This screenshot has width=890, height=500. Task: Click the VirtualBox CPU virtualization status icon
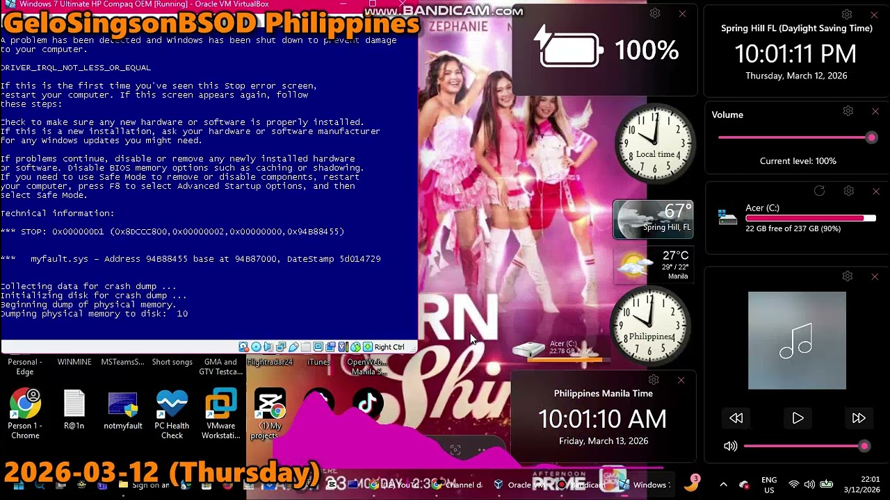point(343,347)
